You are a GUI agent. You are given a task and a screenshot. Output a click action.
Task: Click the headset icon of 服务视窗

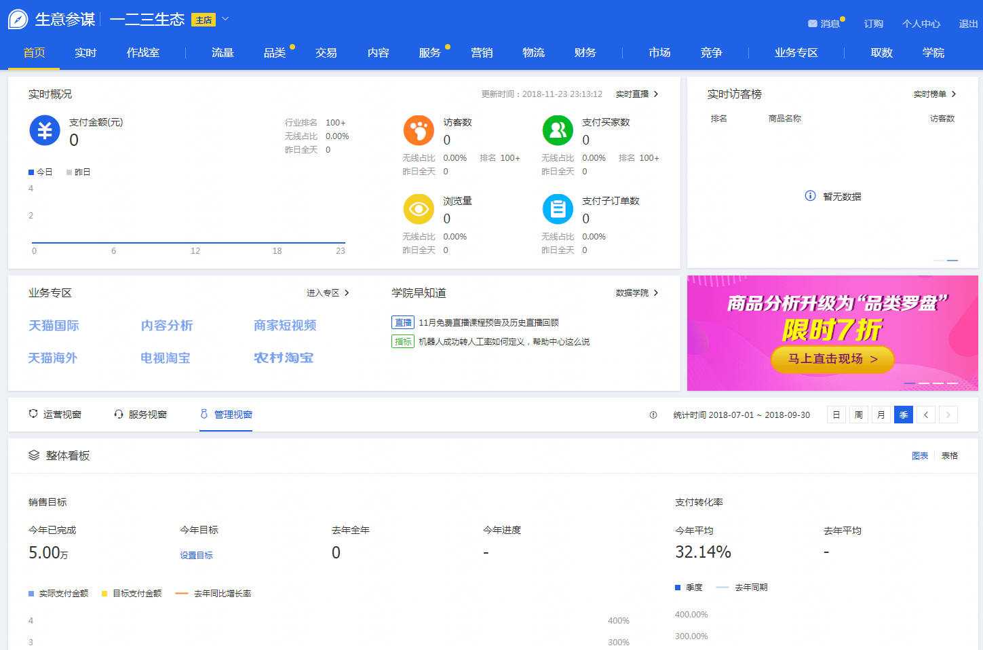pos(119,414)
